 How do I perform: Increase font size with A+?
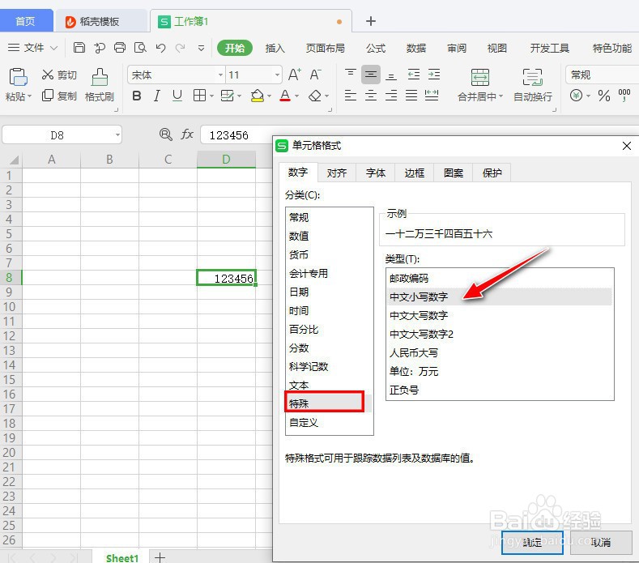point(294,75)
